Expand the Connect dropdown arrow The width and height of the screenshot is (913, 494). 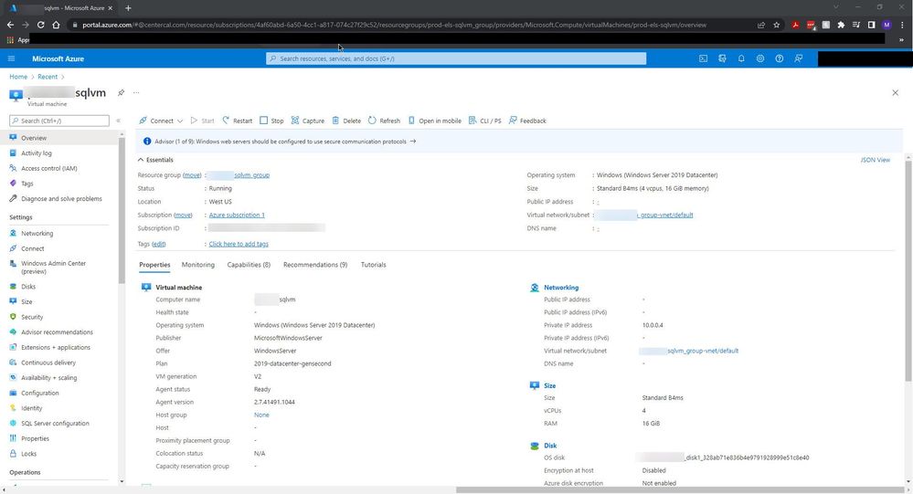pyautogui.click(x=180, y=121)
